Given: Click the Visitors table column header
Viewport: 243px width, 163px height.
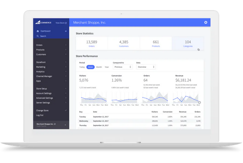Looking at the screenshot, I should (154, 112).
